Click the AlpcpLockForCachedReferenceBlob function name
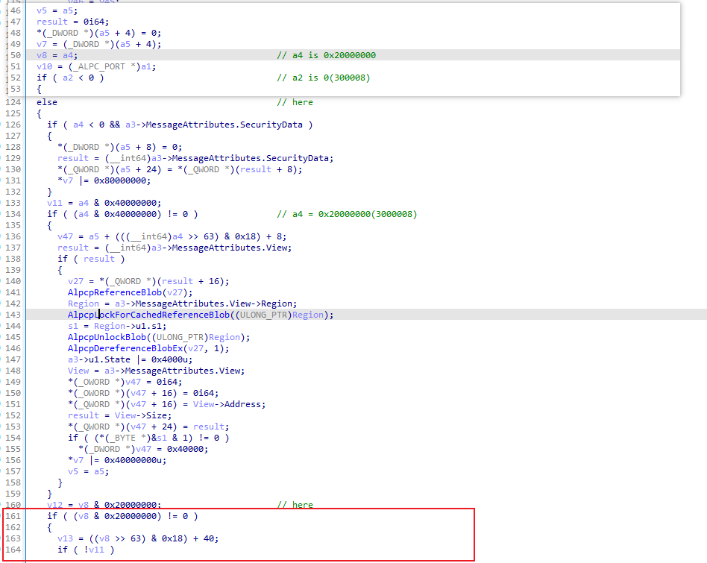 tap(149, 315)
